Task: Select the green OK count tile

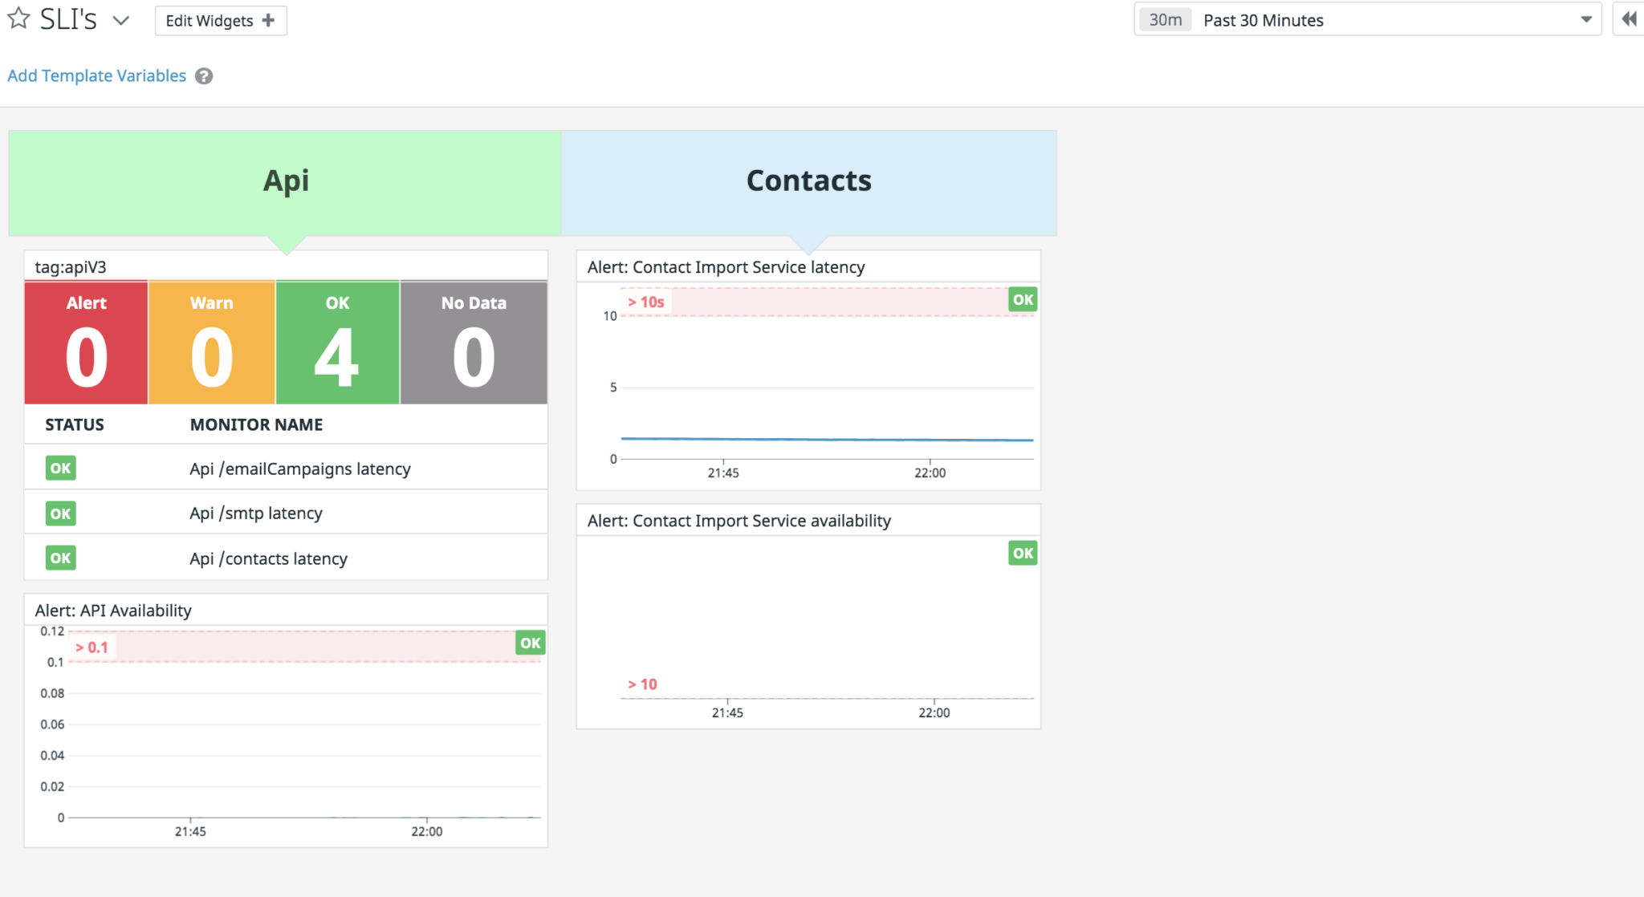Action: coord(337,343)
